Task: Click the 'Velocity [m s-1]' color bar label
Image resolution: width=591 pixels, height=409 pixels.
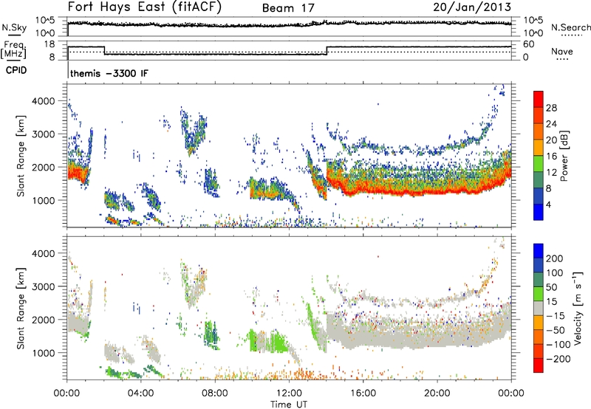Action: [578, 308]
